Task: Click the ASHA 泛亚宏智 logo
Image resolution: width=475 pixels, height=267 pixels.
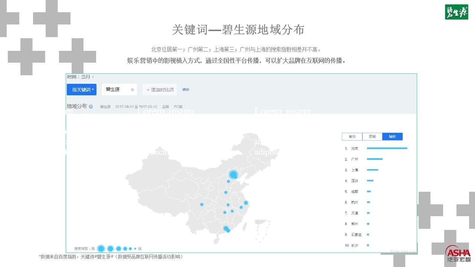Action: click(458, 254)
